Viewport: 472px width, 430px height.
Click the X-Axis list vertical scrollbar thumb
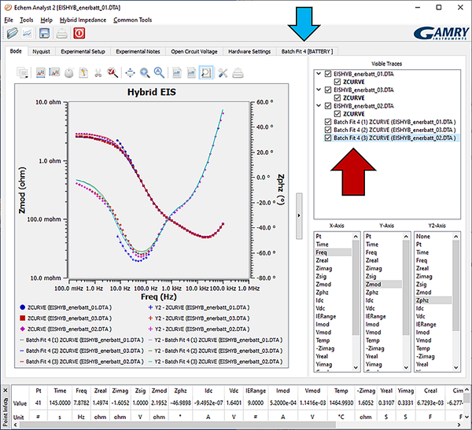pos(356,288)
